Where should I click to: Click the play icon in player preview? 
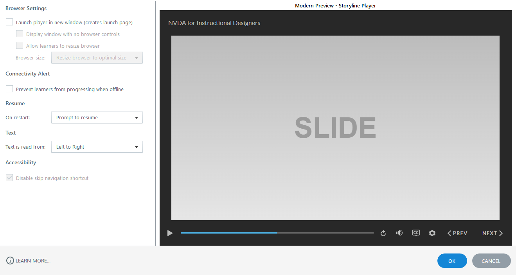tap(170, 233)
